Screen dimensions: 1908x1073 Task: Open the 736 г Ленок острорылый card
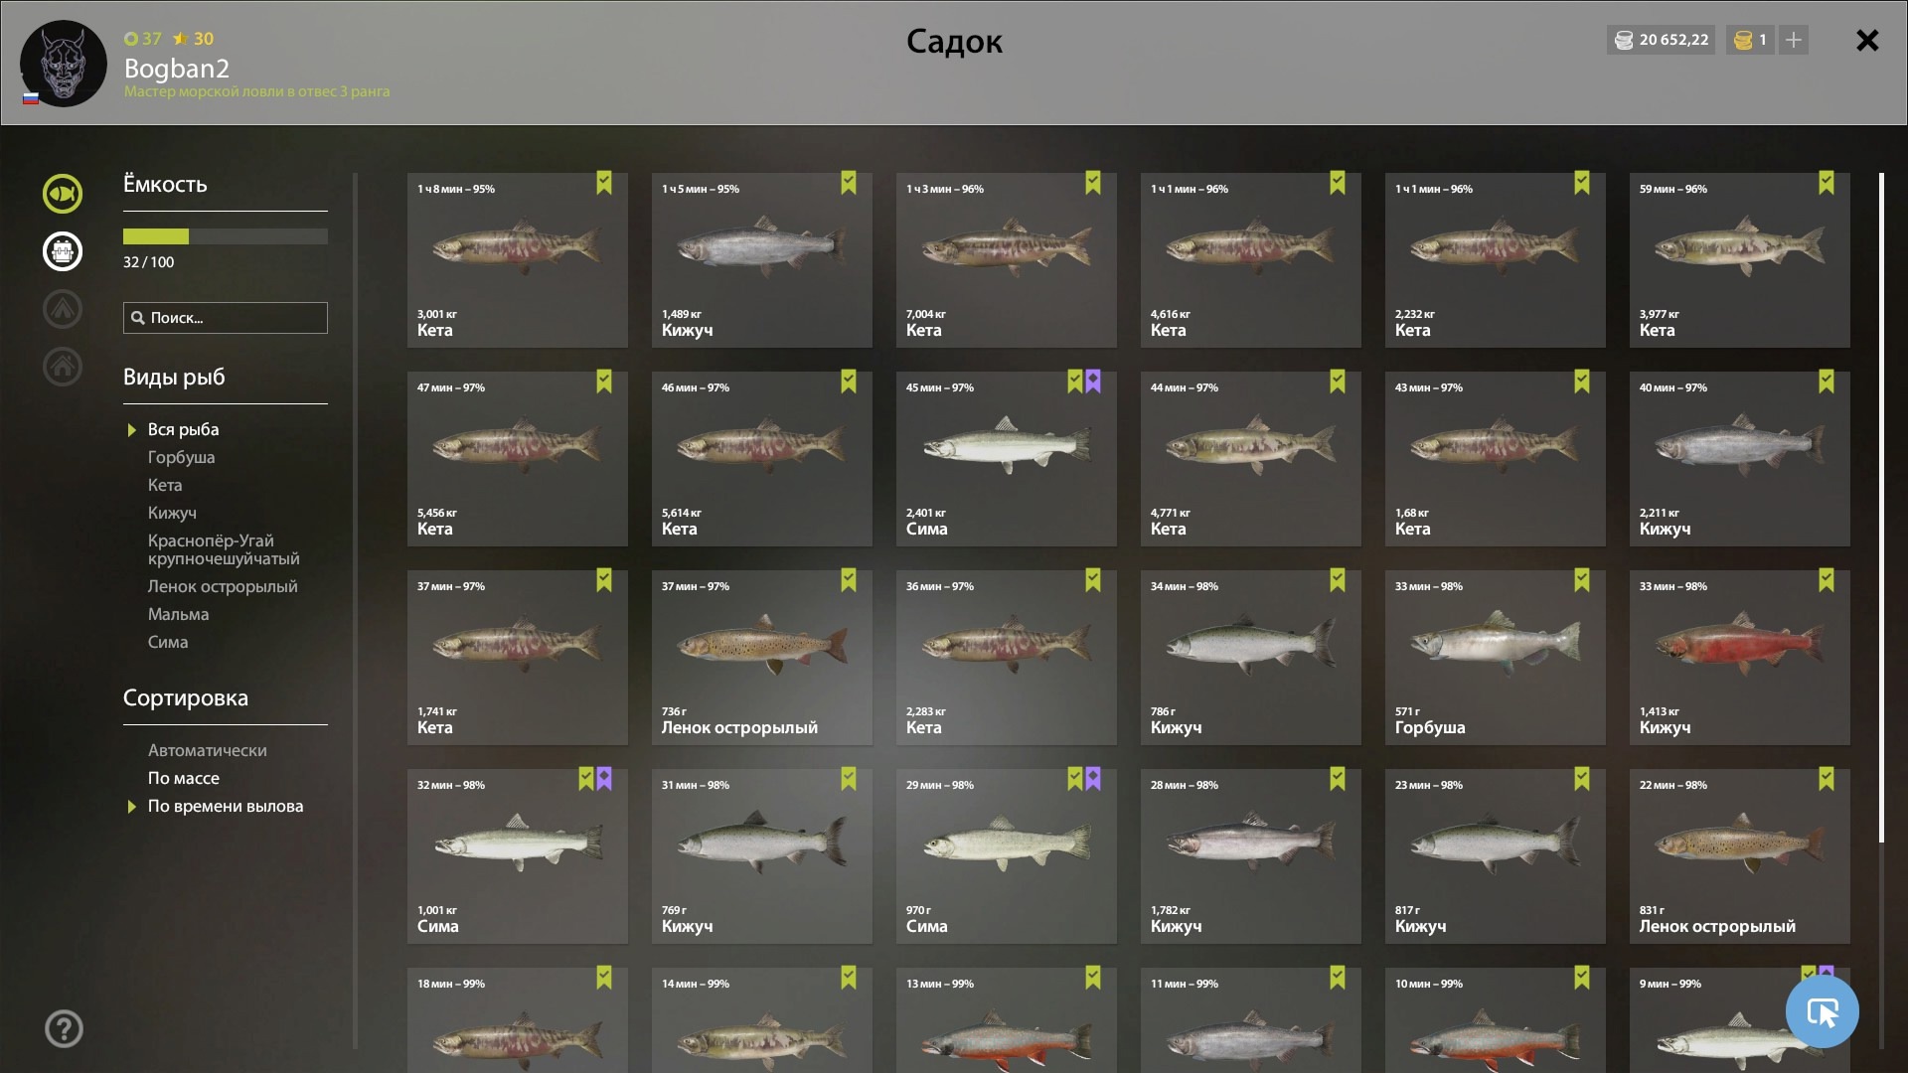(762, 658)
